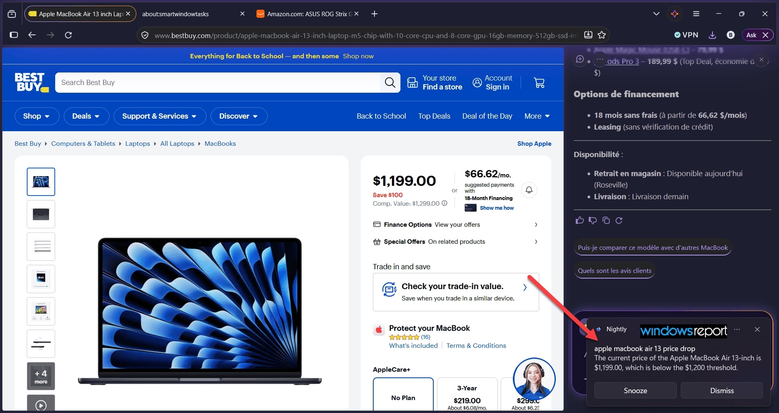Viewport: 779px width, 413px height.
Task: Open Terms & Conditions link
Action: click(476, 346)
